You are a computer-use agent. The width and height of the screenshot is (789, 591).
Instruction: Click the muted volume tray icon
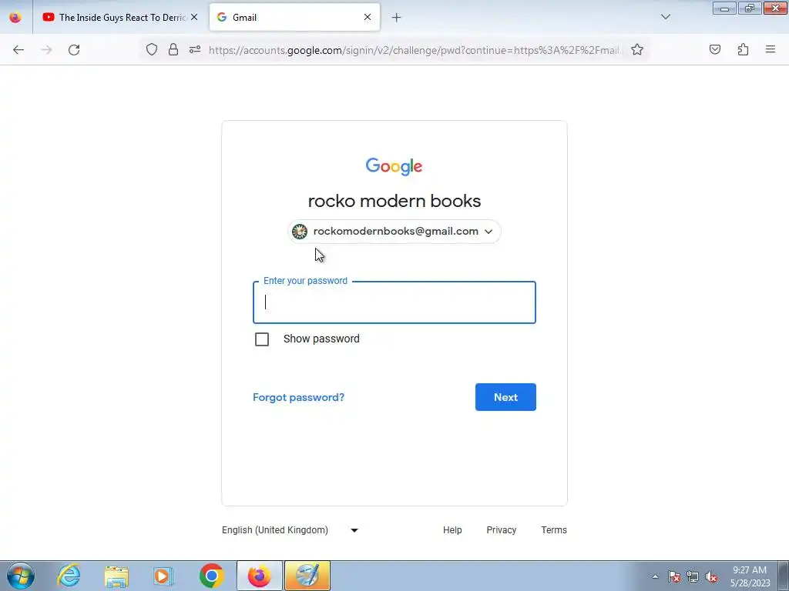pos(711,576)
